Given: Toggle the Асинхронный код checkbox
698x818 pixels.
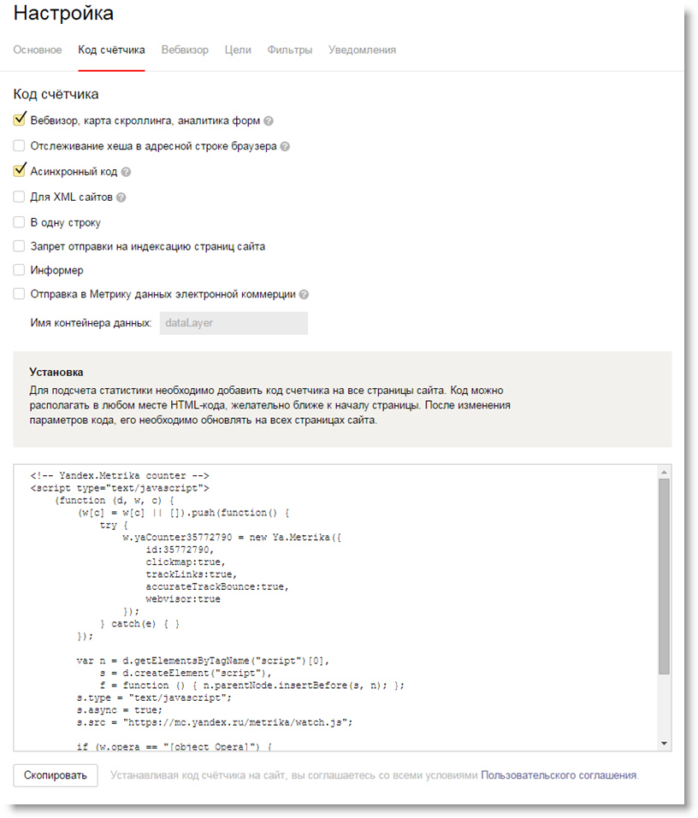Looking at the screenshot, I should pos(20,171).
